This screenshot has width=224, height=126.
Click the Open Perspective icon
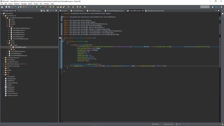tap(212, 7)
